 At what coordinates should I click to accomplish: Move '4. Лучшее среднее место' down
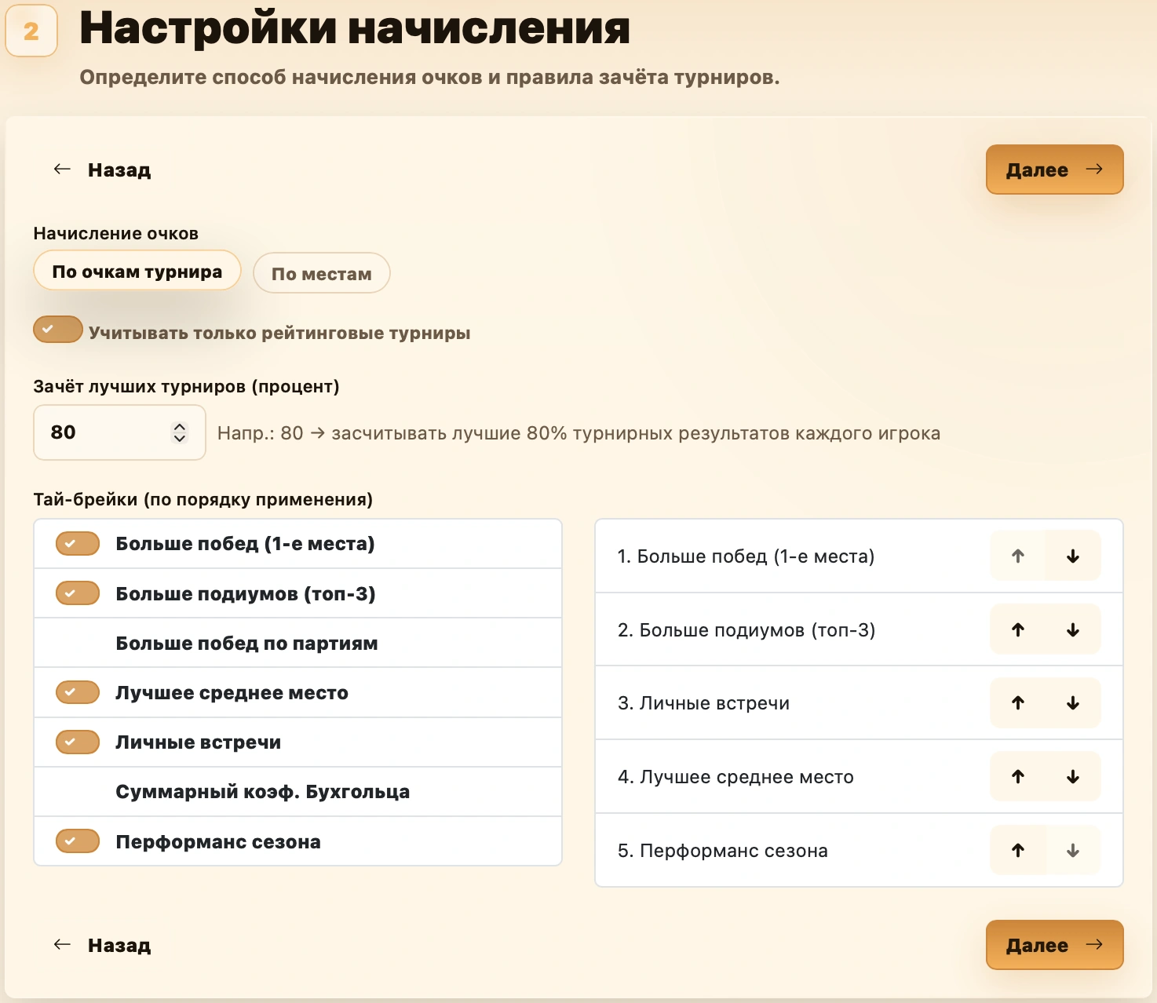pyautogui.click(x=1073, y=777)
